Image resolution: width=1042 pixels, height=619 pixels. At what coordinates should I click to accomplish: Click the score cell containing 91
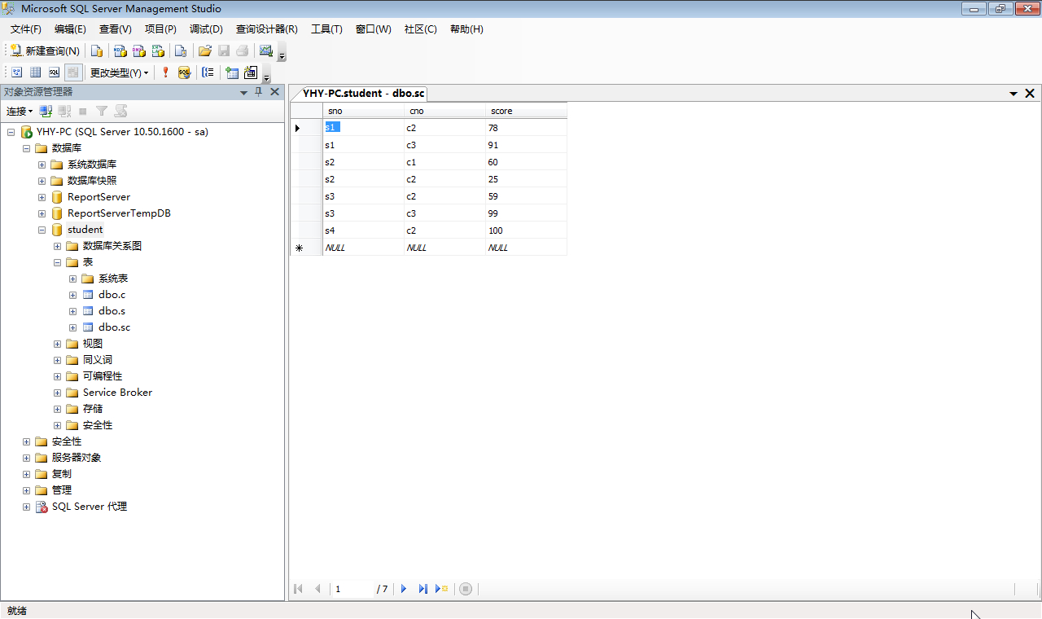tap(526, 145)
